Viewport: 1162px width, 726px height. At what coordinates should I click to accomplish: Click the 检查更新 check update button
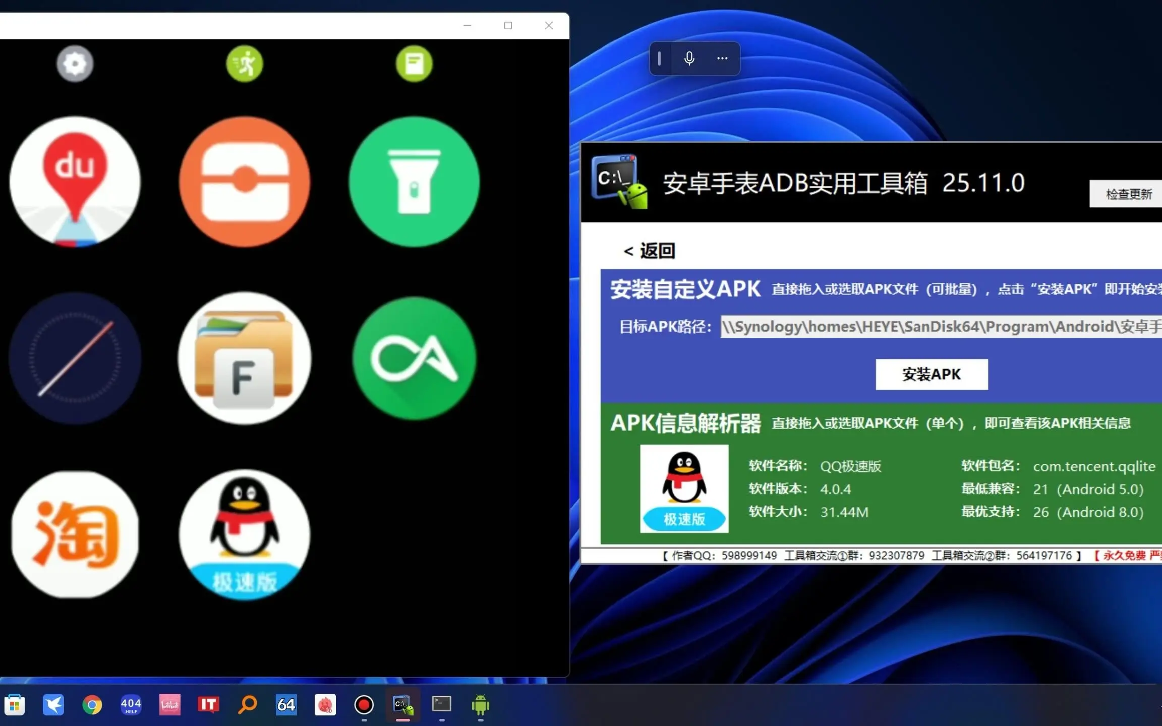pyautogui.click(x=1128, y=194)
